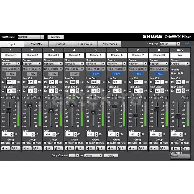Open Channel 3 Line (+0dB) gain dropdown
This screenshot has width=194, height=194.
(x=53, y=69)
